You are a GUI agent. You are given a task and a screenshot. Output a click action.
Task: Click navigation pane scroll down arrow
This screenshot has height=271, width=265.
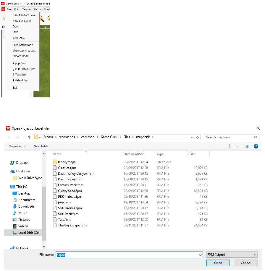point(44,247)
